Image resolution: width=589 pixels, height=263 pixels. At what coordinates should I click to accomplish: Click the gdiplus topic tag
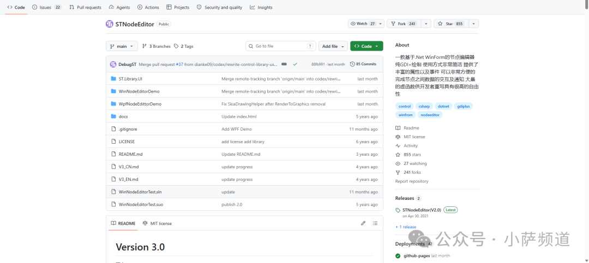tap(464, 106)
